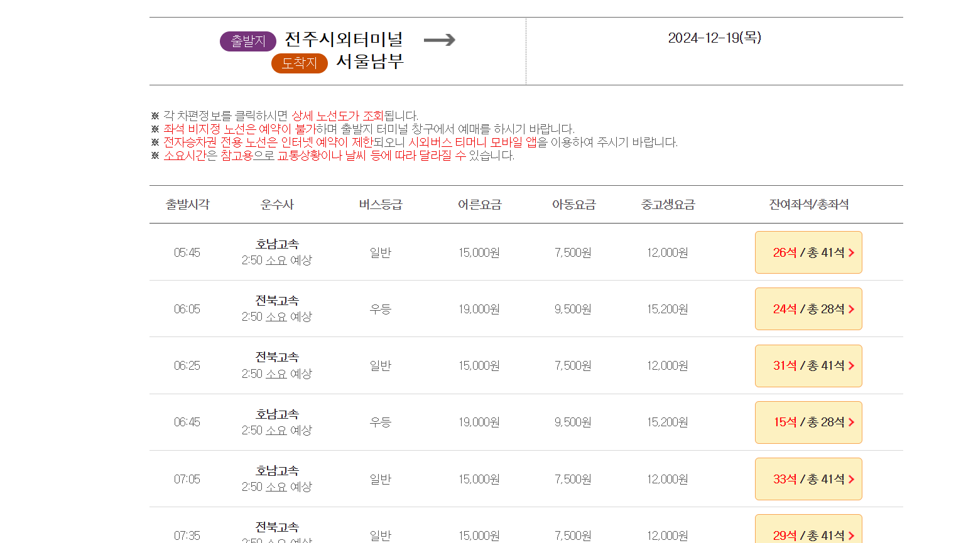Click 19,000원 adult fare in 06:05 row
The height and width of the screenshot is (543, 961).
479,309
